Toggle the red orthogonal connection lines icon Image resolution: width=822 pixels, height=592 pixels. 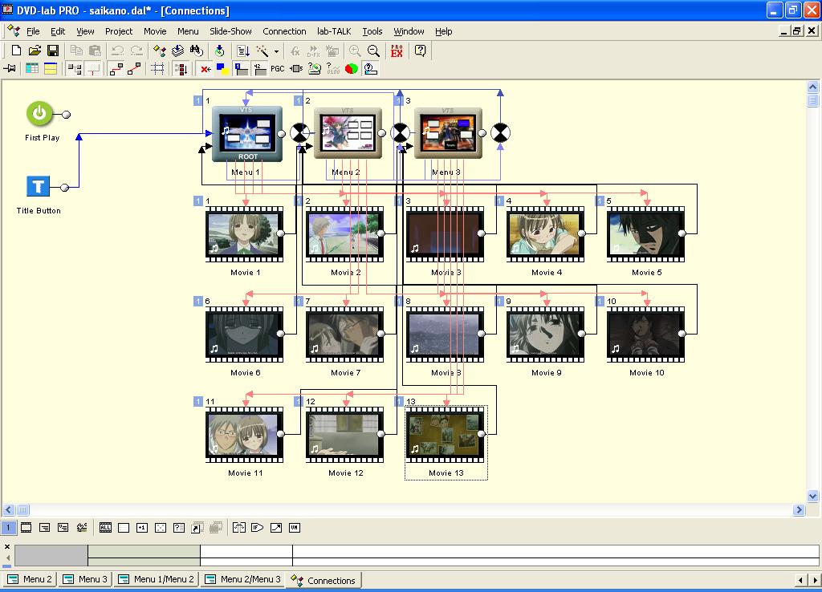pos(93,69)
